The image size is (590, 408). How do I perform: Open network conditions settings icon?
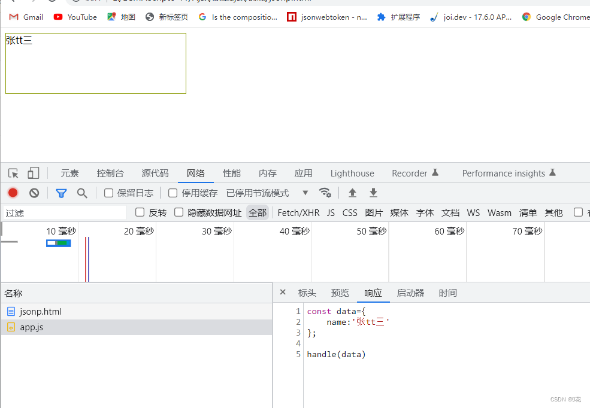tap(325, 193)
